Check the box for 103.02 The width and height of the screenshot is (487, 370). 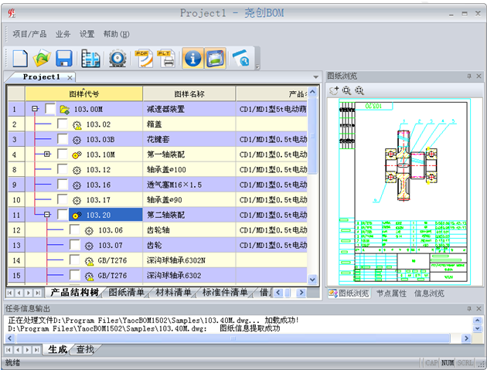63,124
